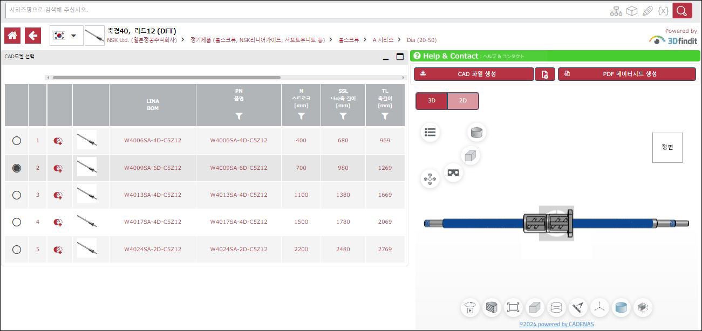Select radio button for row 3 W4013SA-4D-C5Z12

(17, 195)
